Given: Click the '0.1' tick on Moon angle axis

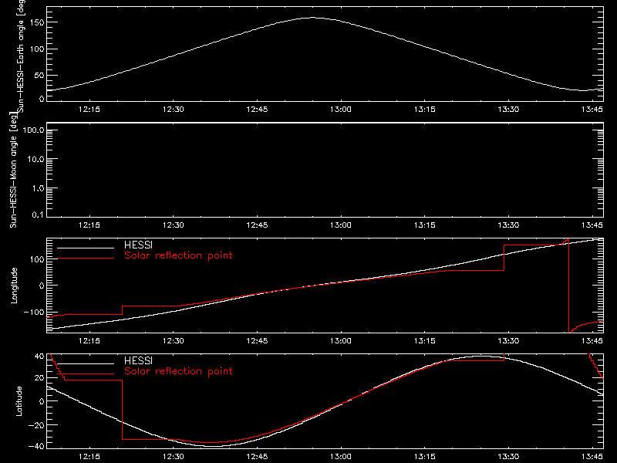Looking at the screenshot, I should (38, 215).
